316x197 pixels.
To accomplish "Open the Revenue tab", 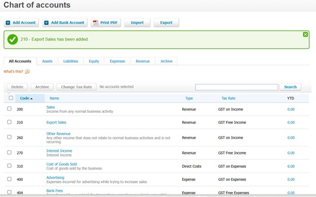I will pyautogui.click(x=143, y=61).
